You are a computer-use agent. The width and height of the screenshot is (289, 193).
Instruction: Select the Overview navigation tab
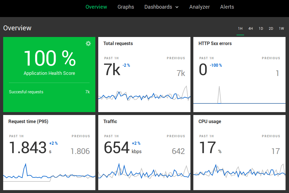[x=96, y=7]
